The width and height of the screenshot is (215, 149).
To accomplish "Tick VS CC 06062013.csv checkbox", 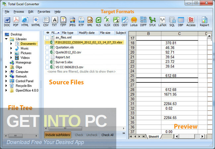I will (x=47, y=67).
